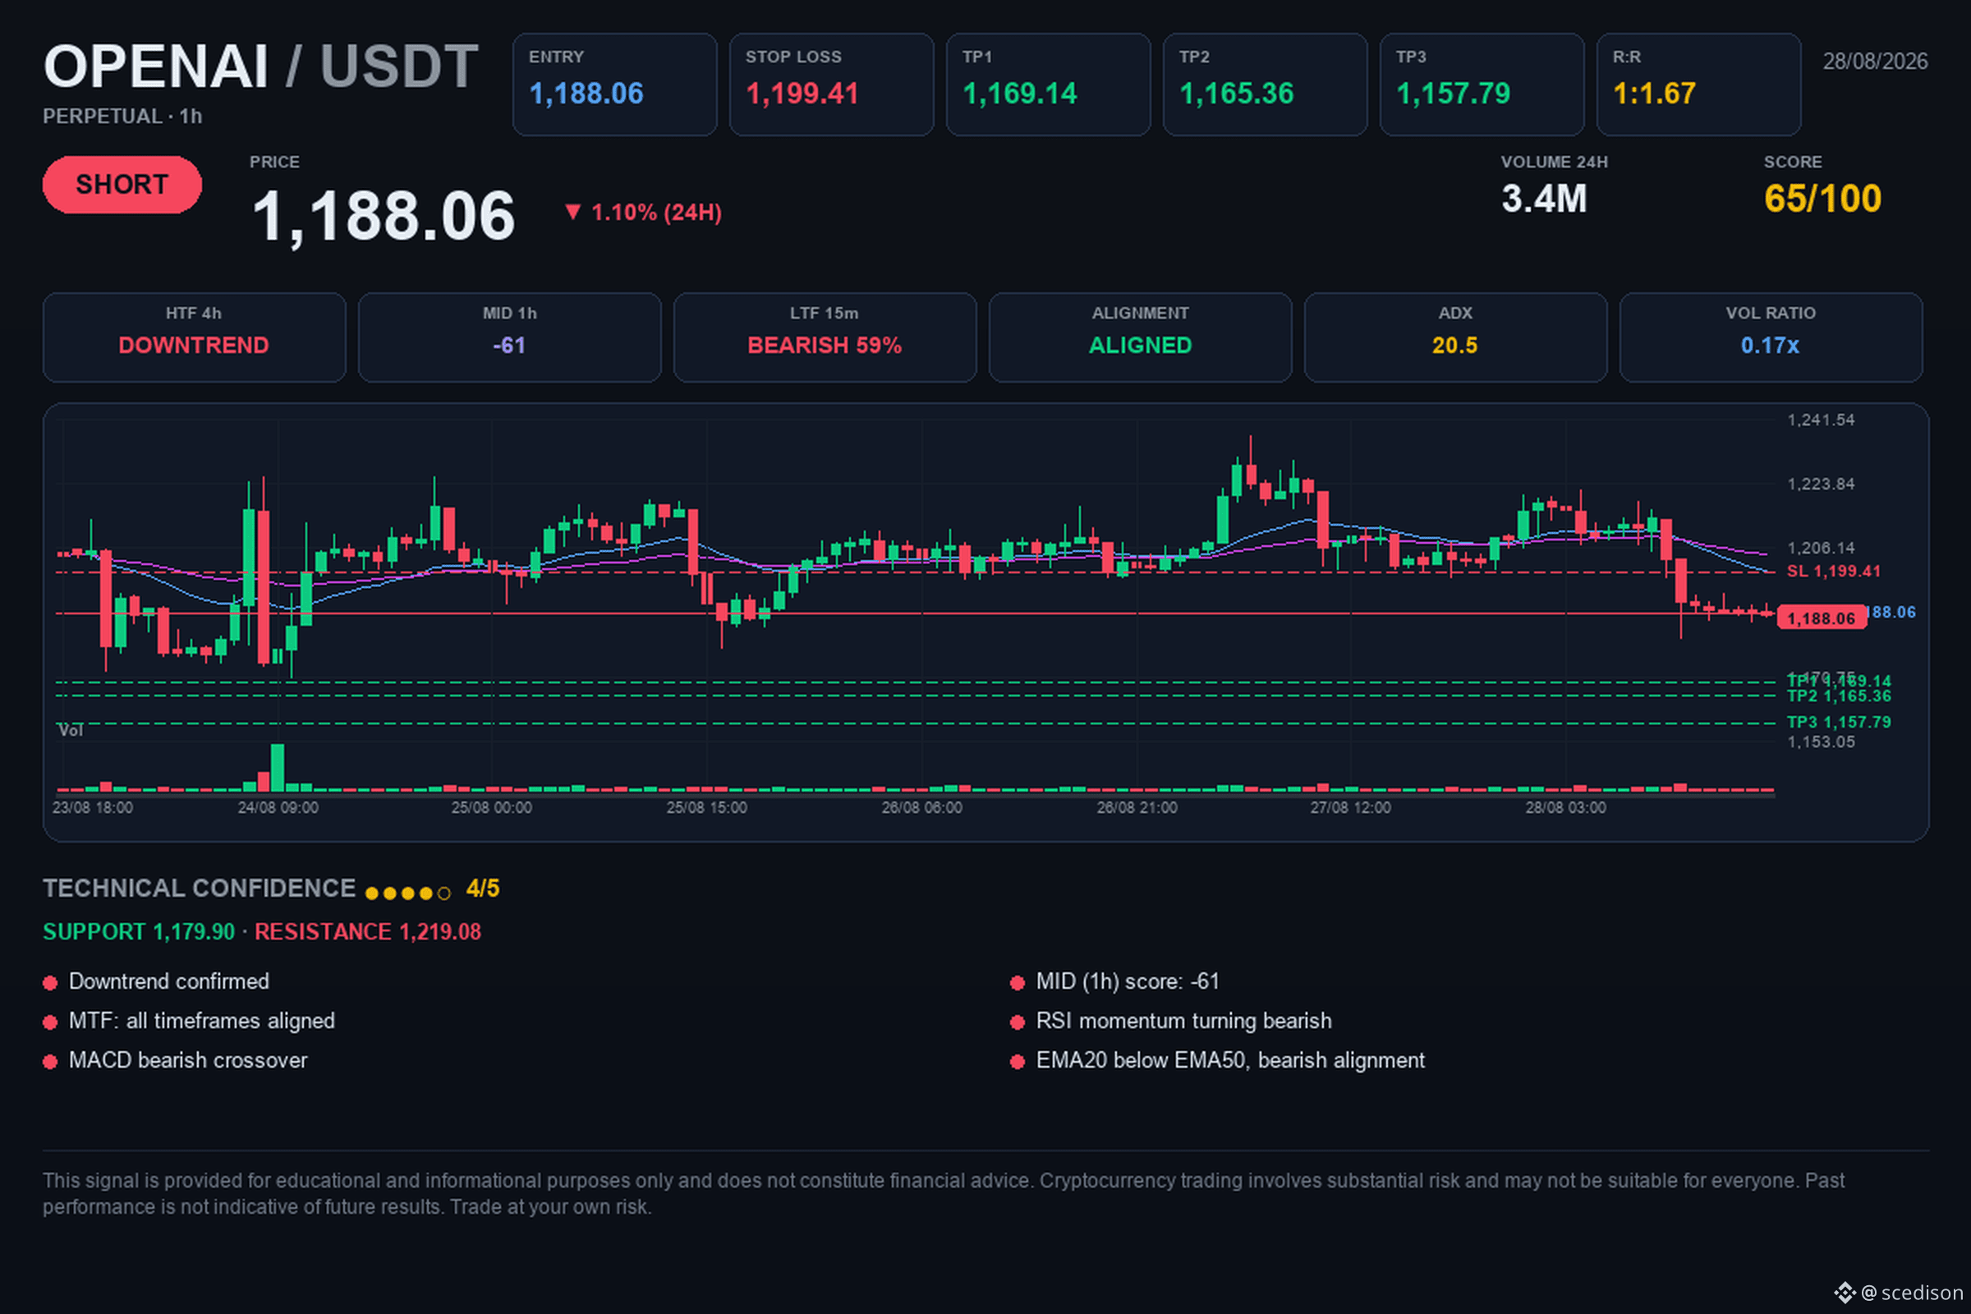Screen dimensions: 1971x1314
Task: Click the '25/08 15:00' time axis label
Action: click(706, 808)
